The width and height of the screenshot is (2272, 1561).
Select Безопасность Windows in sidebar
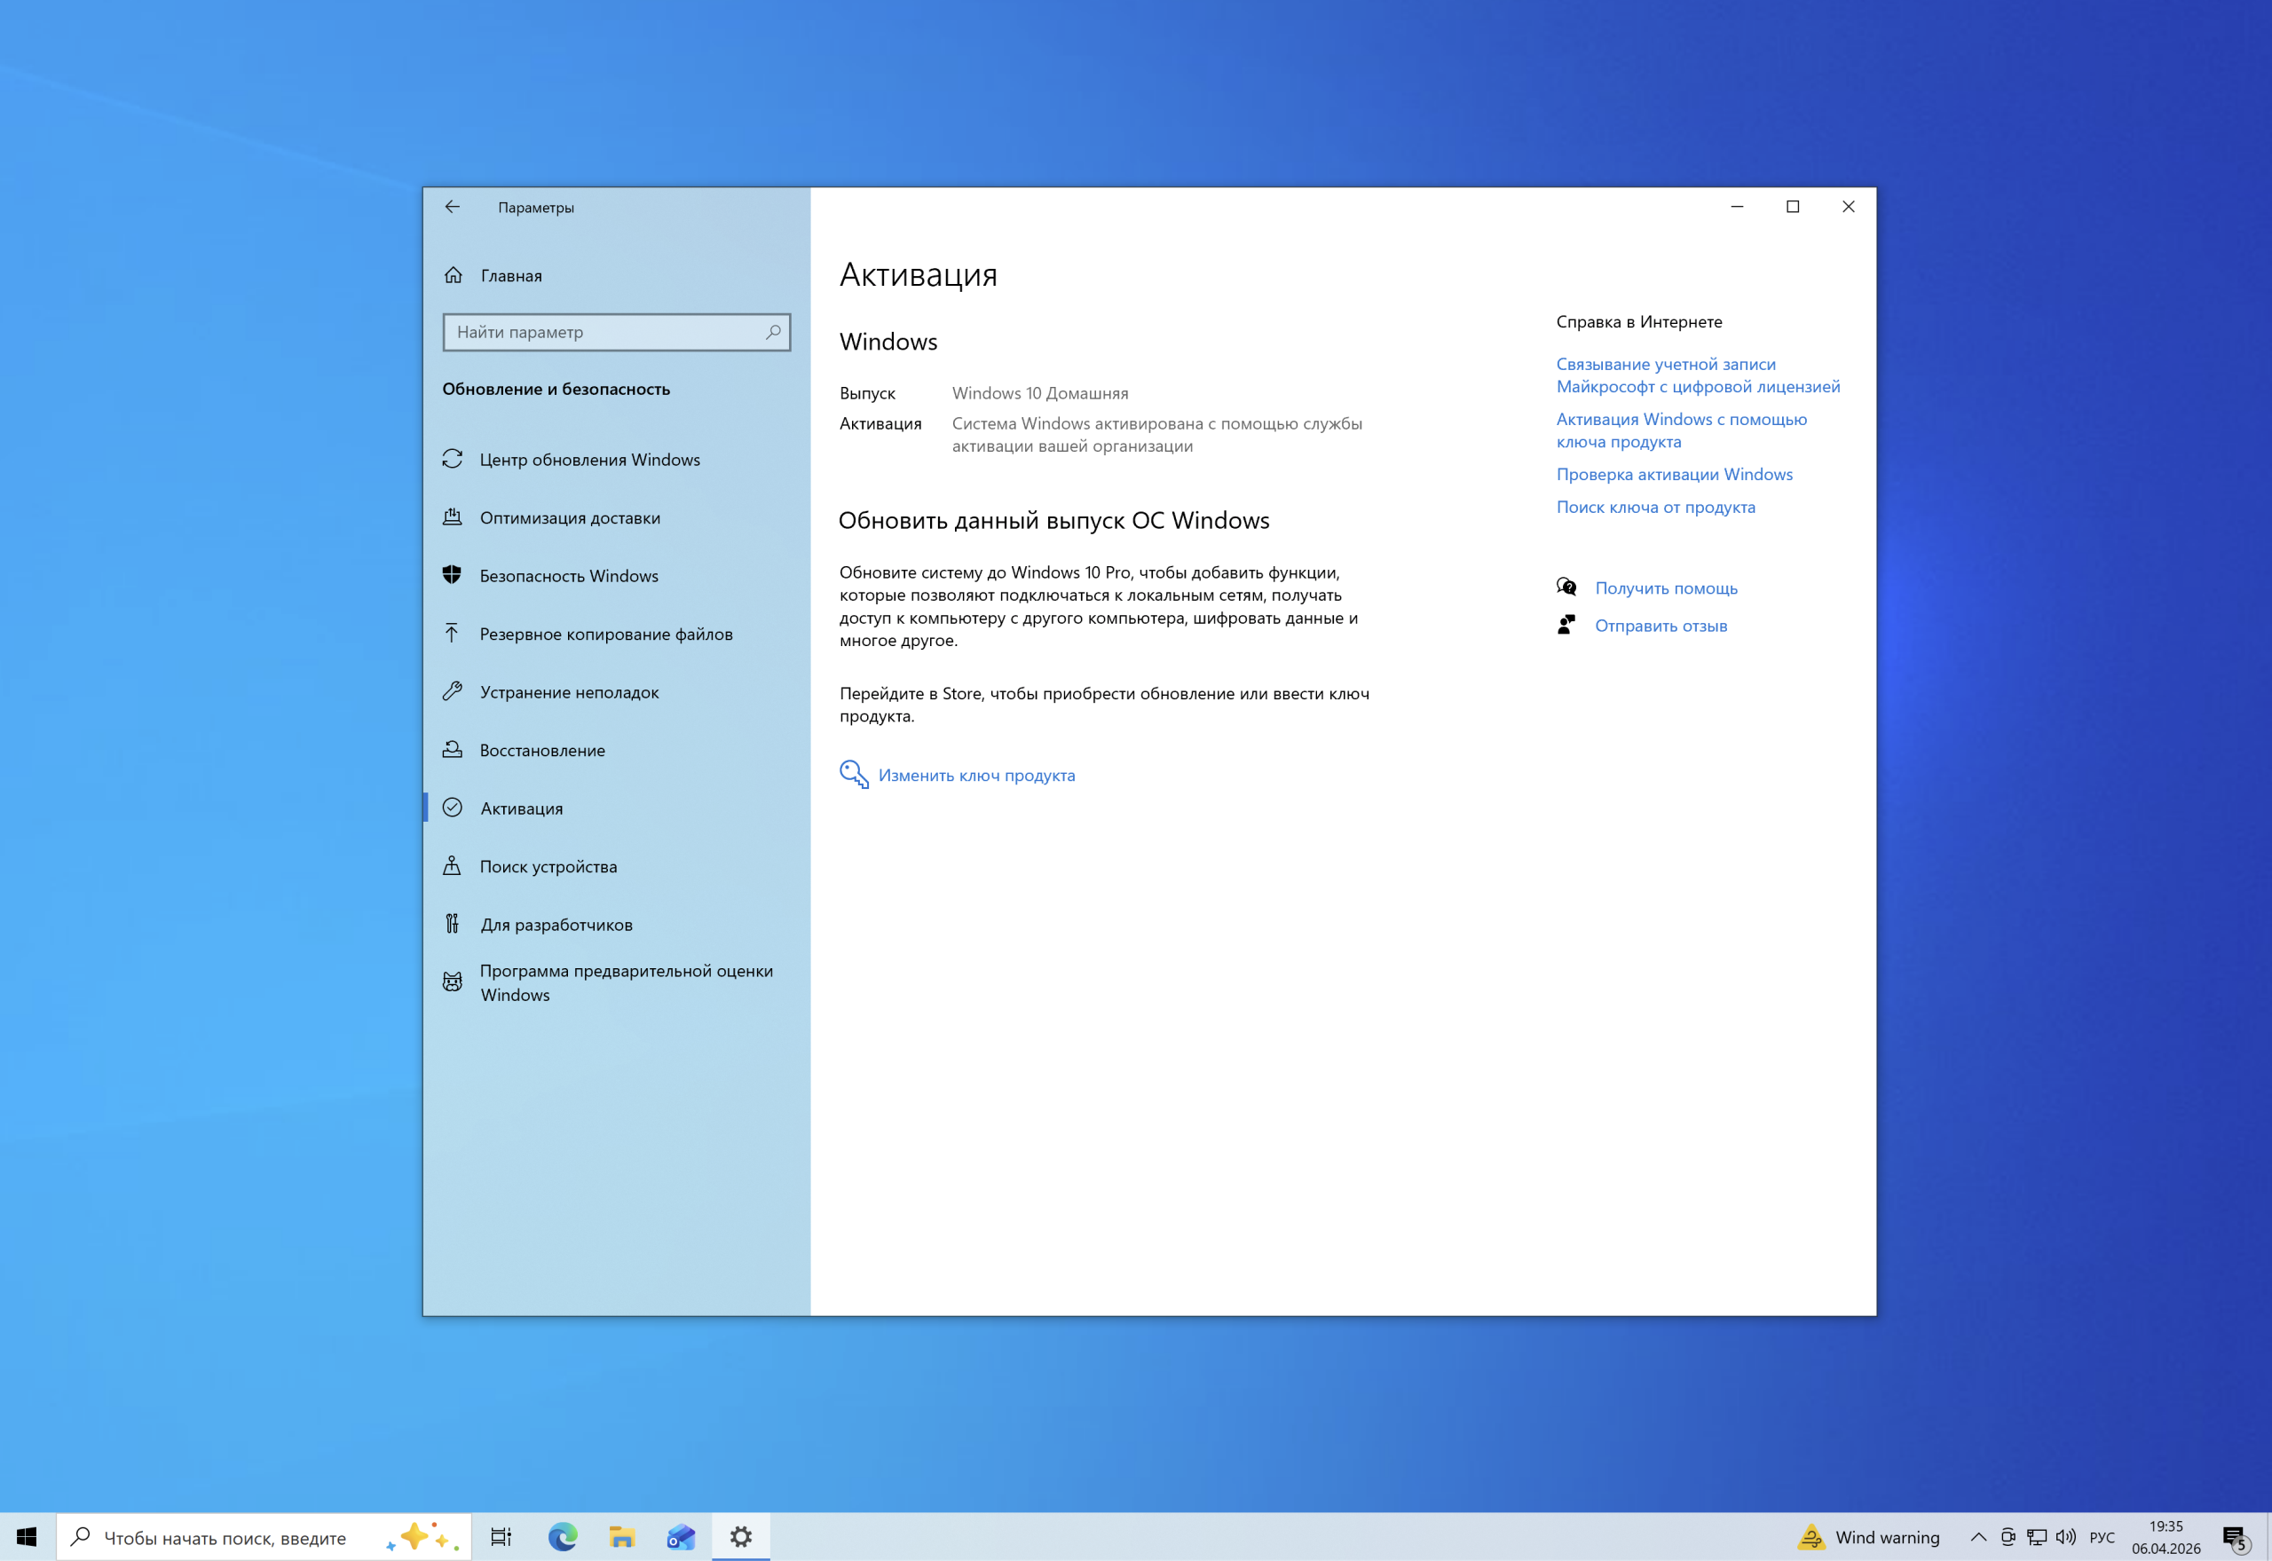click(568, 576)
